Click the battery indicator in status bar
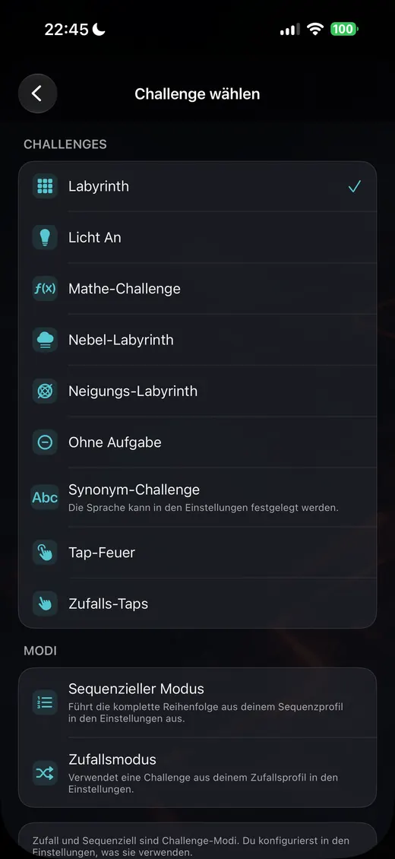This screenshot has width=395, height=859. click(344, 29)
